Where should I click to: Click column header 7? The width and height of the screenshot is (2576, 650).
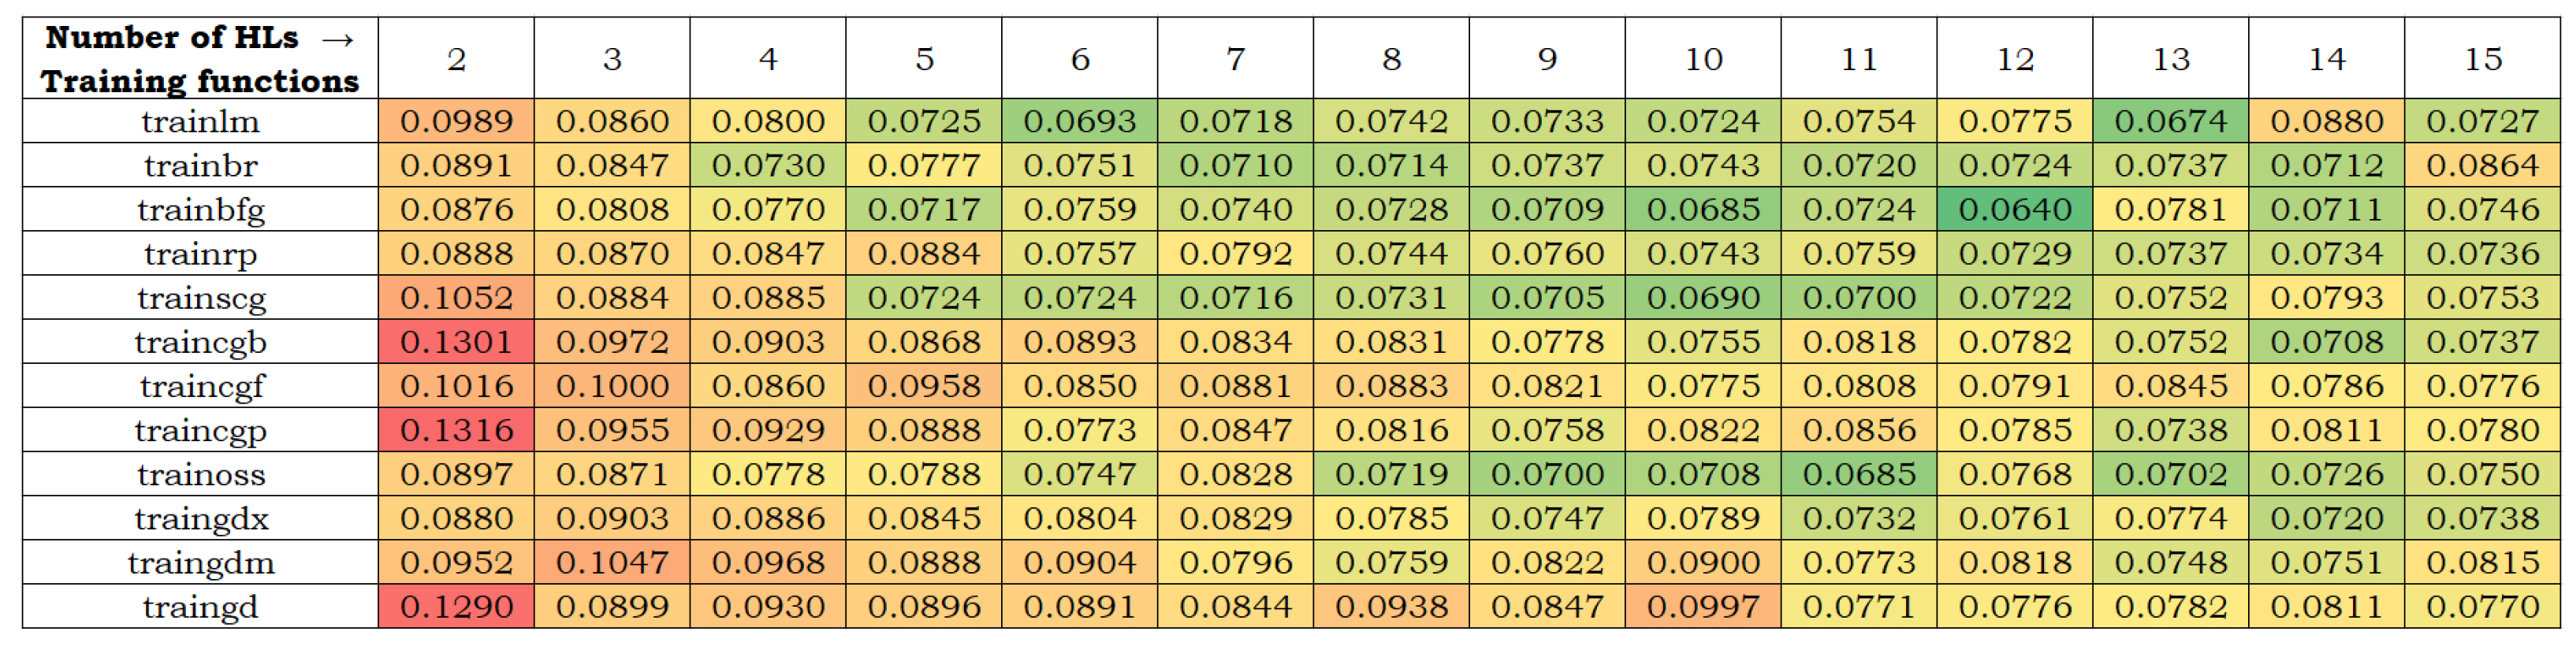[x=1236, y=59]
